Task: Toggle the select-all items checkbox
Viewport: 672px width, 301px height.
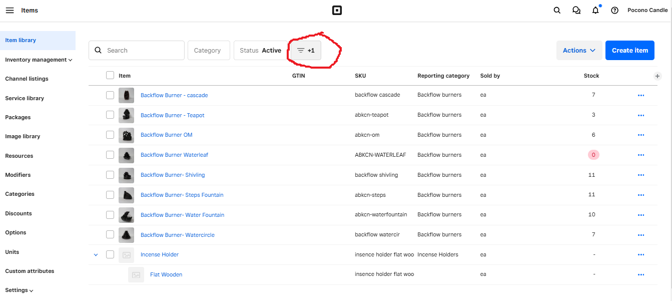Action: pyautogui.click(x=110, y=75)
